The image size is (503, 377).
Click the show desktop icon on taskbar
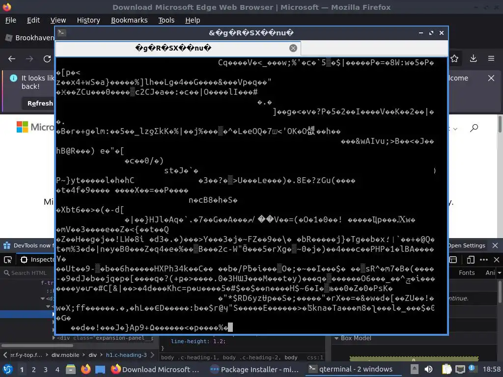[100, 369]
